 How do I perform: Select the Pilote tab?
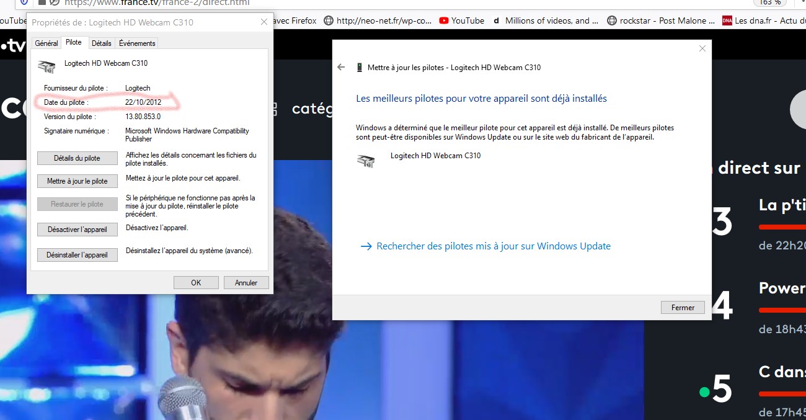[74, 43]
